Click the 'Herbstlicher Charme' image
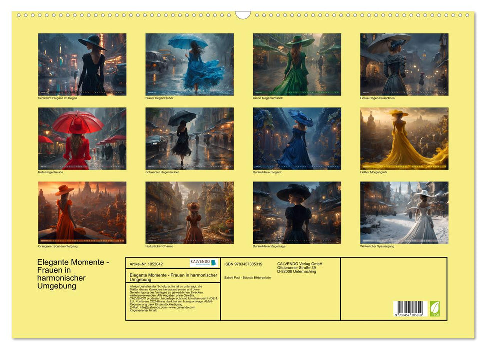This screenshot has width=486, height=350. click(x=189, y=213)
